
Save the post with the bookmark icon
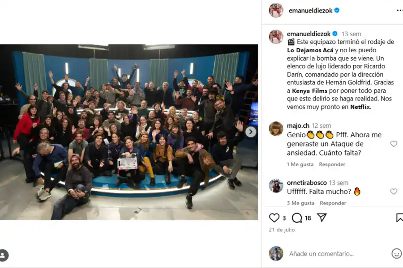(x=399, y=218)
